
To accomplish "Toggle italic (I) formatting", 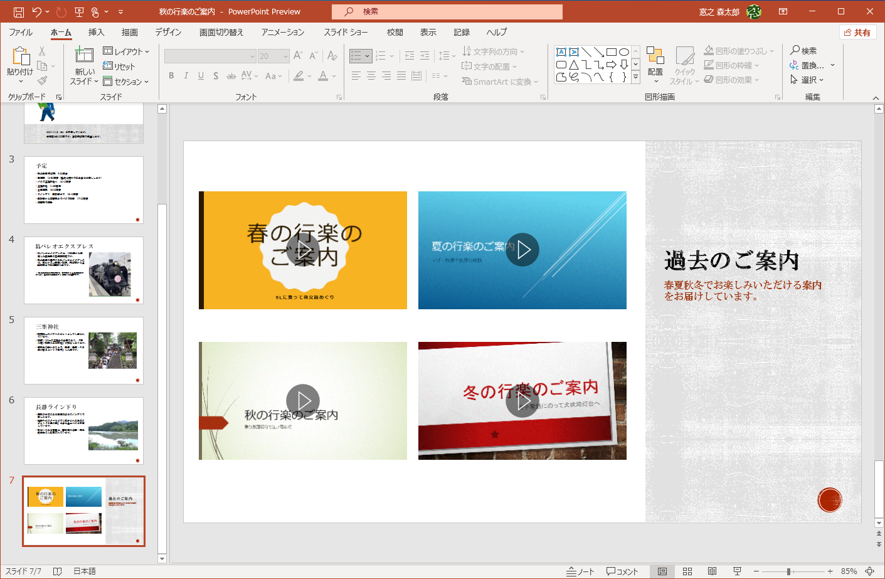I will click(186, 76).
